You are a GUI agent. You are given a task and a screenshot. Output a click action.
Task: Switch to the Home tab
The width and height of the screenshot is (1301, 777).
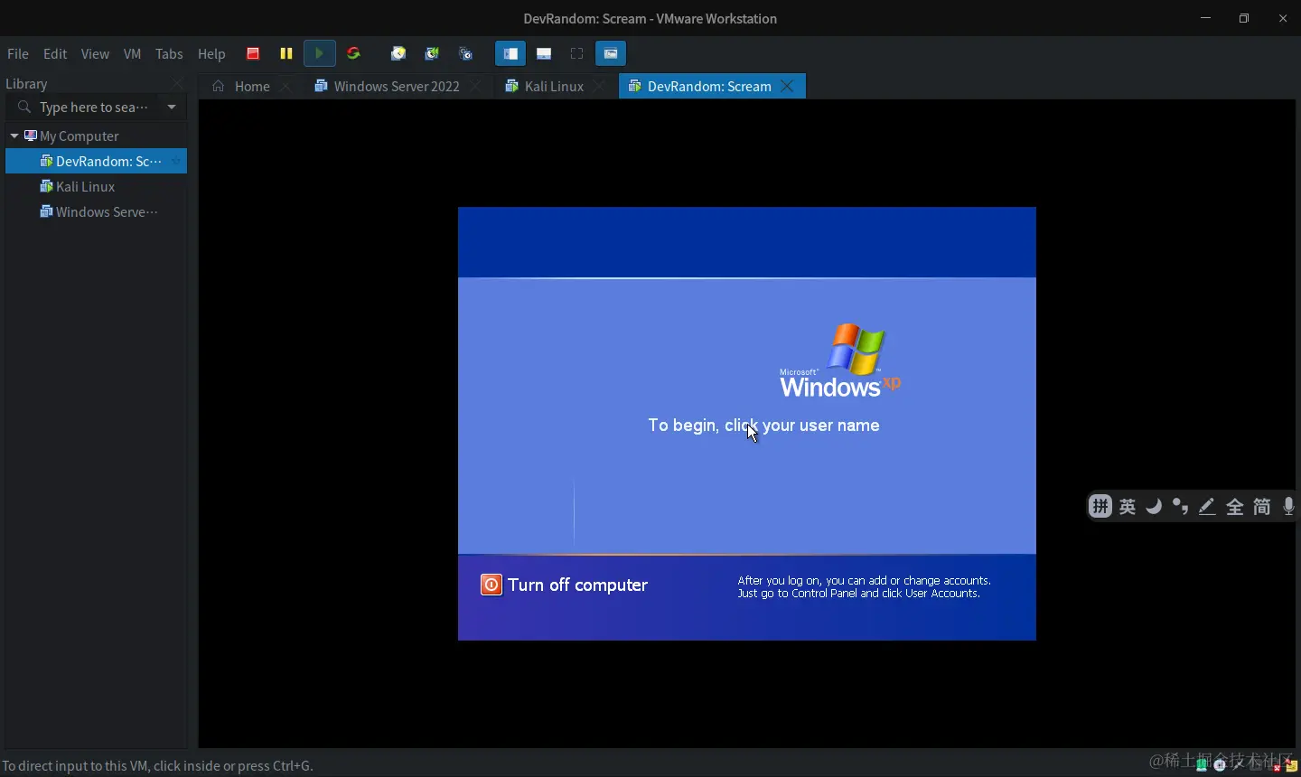[x=251, y=86]
